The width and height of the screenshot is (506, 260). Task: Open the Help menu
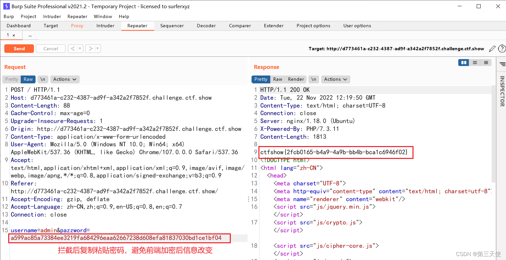(124, 16)
